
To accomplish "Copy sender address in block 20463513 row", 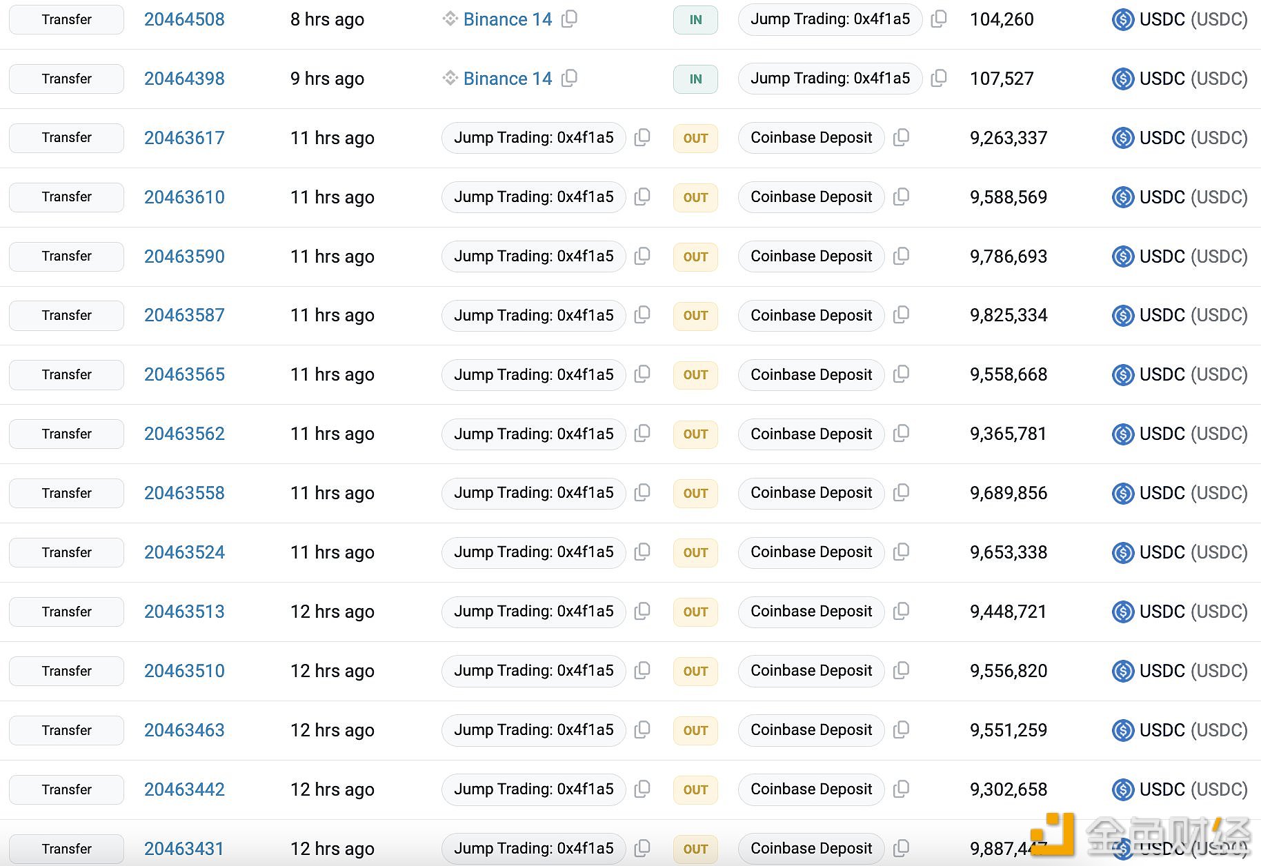I will click(x=642, y=612).
